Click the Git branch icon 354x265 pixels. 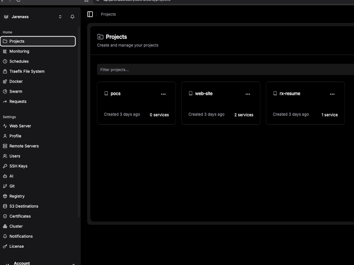[5, 186]
